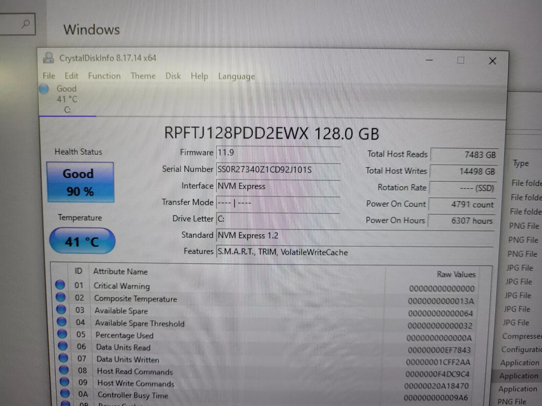
Task: Open the Language menu
Action: 236,77
